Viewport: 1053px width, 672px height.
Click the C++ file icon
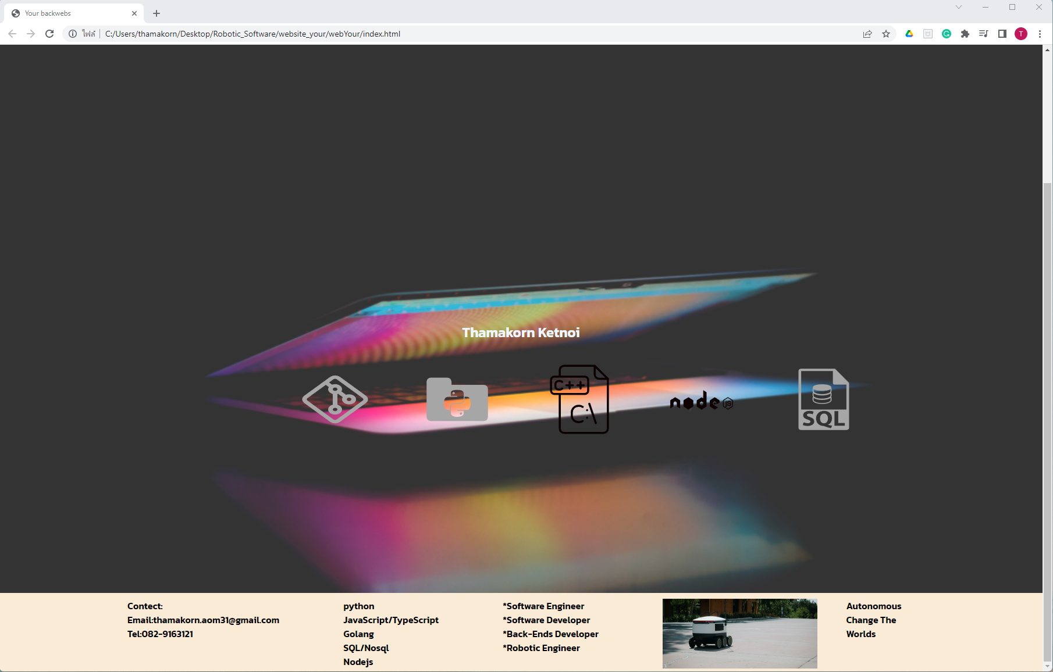[x=579, y=399]
